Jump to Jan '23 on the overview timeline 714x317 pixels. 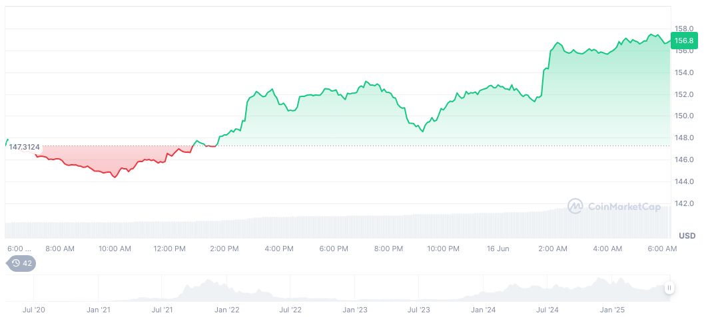pos(355,310)
